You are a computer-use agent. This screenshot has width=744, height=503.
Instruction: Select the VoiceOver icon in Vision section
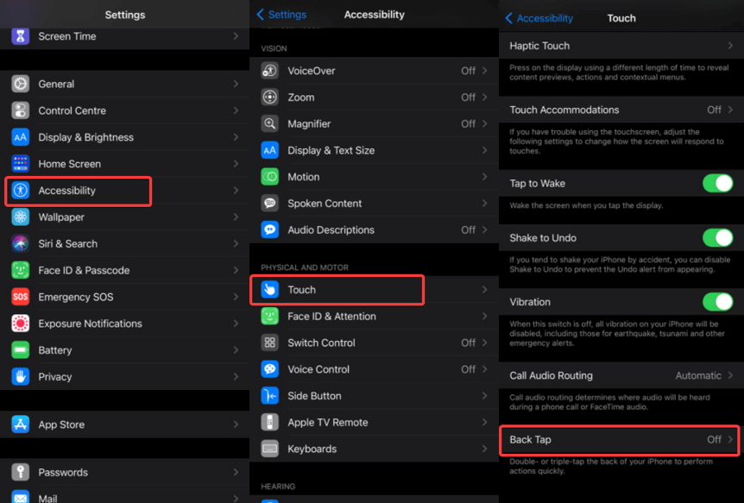[270, 71]
